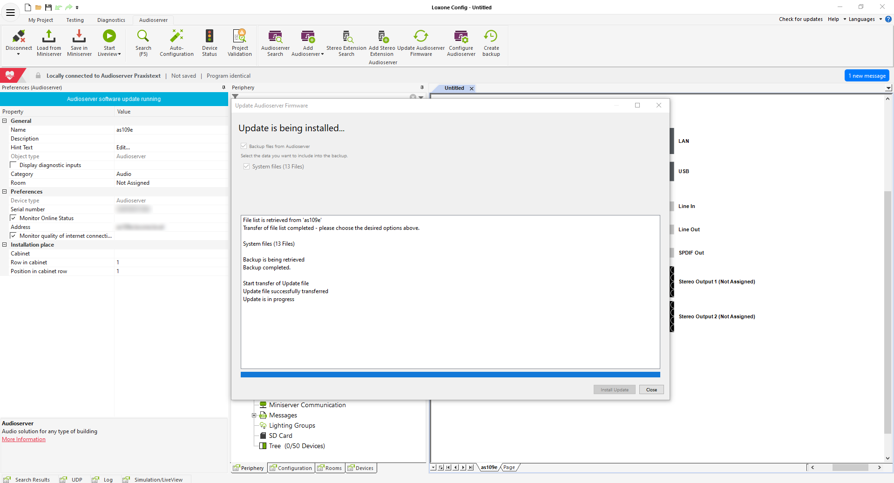Switch to the Diagnostics ribbon tab
Screen dimensions: 894x483
[x=111, y=20]
